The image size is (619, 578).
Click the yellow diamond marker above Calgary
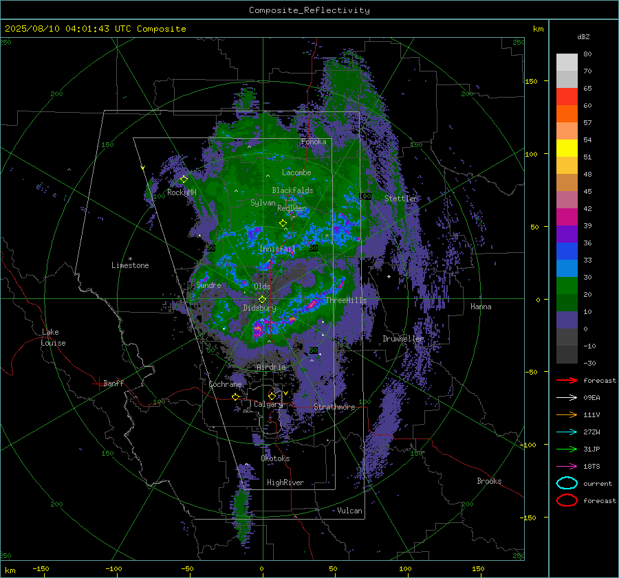[272, 396]
